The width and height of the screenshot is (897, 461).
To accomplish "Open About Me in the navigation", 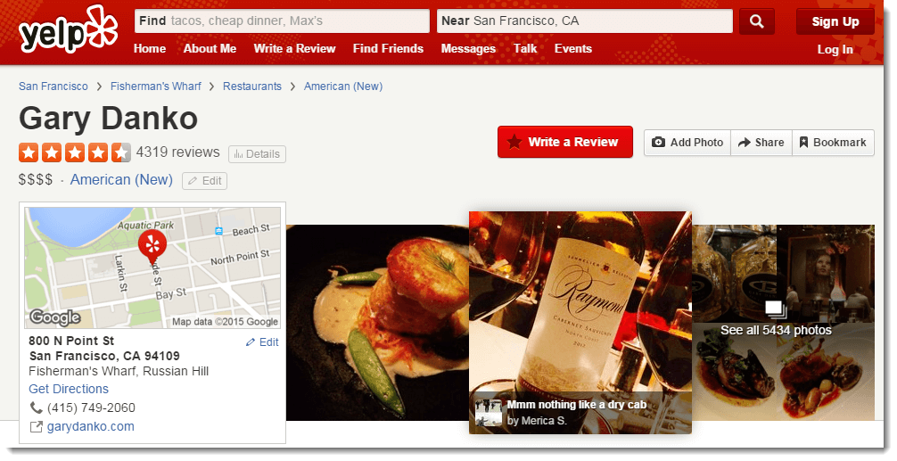I will click(210, 49).
